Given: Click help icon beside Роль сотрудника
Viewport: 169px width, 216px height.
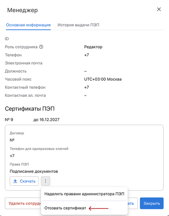Looking at the screenshot, I should [41, 47].
